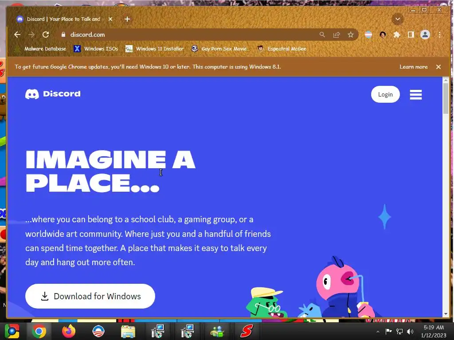The width and height of the screenshot is (454, 340).
Task: Toggle the Chrome side panel
Action: 411,35
